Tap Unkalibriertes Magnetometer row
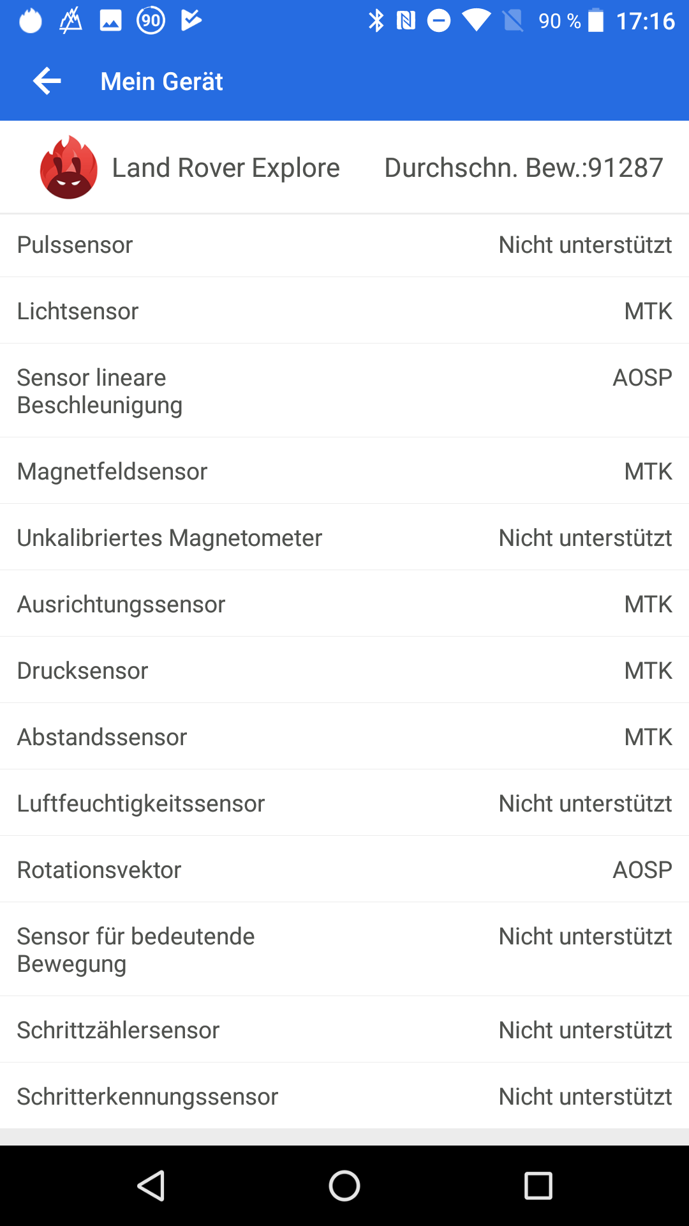Image resolution: width=689 pixels, height=1226 pixels. 344,538
